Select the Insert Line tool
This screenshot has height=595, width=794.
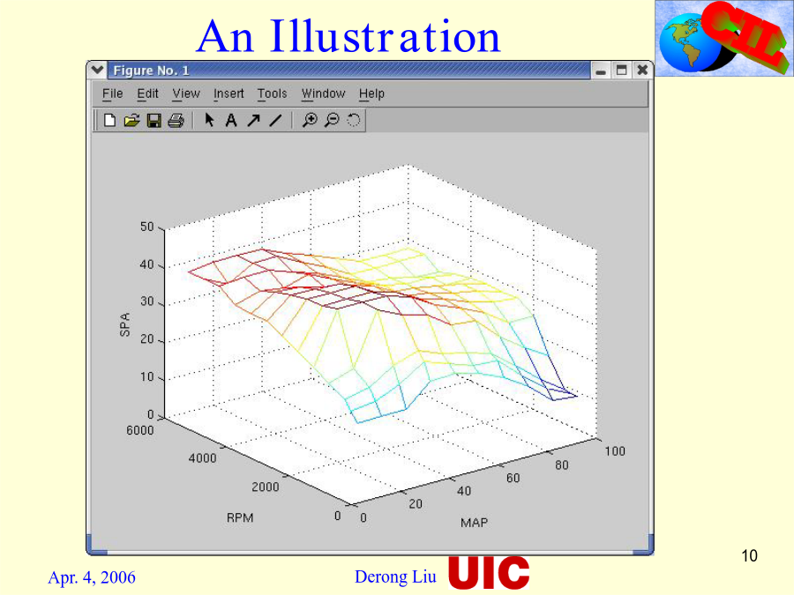click(275, 121)
